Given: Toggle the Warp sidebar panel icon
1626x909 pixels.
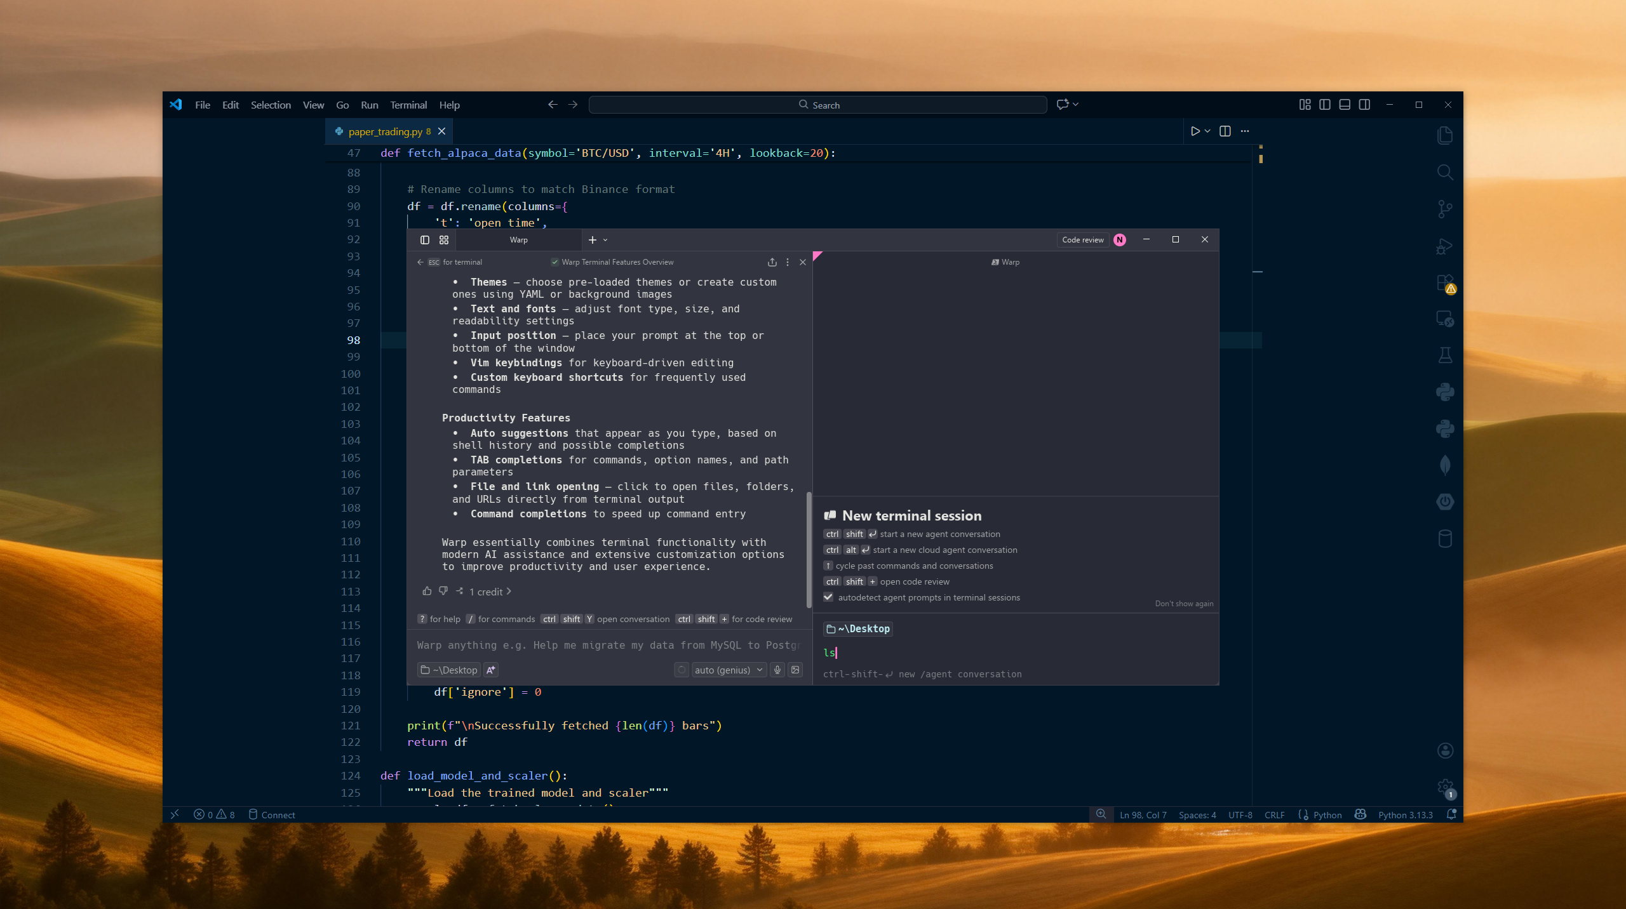Looking at the screenshot, I should (x=424, y=240).
